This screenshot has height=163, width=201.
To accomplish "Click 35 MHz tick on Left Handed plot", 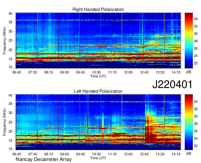I will coord(10,104).
